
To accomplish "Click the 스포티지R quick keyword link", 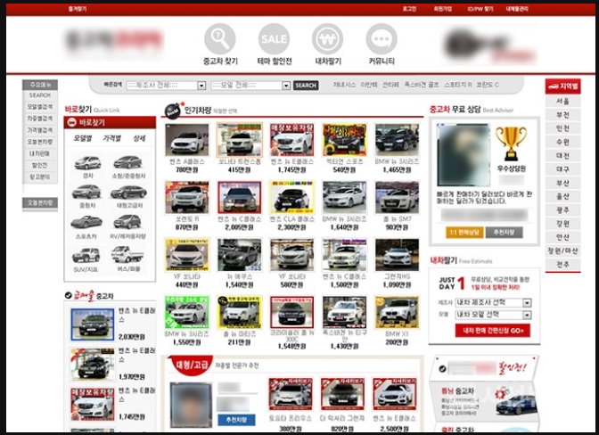I will 457,85.
